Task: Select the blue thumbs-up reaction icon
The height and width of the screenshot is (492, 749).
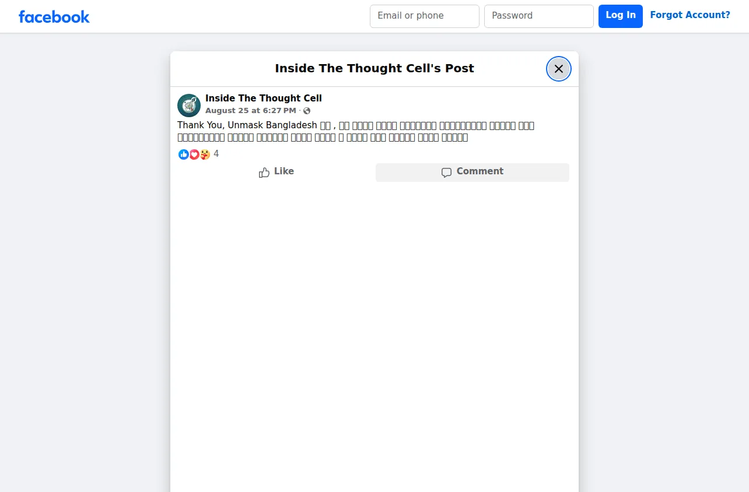Action: (x=184, y=154)
